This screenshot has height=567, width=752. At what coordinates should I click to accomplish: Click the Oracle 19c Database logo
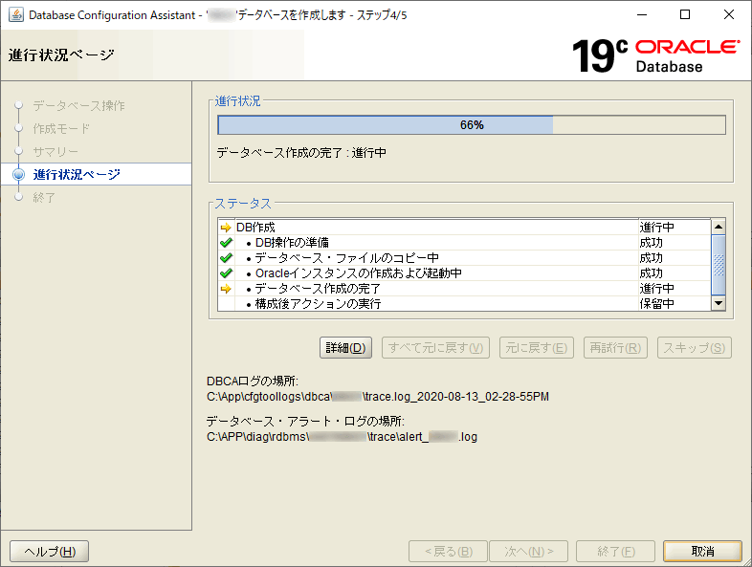[x=655, y=55]
